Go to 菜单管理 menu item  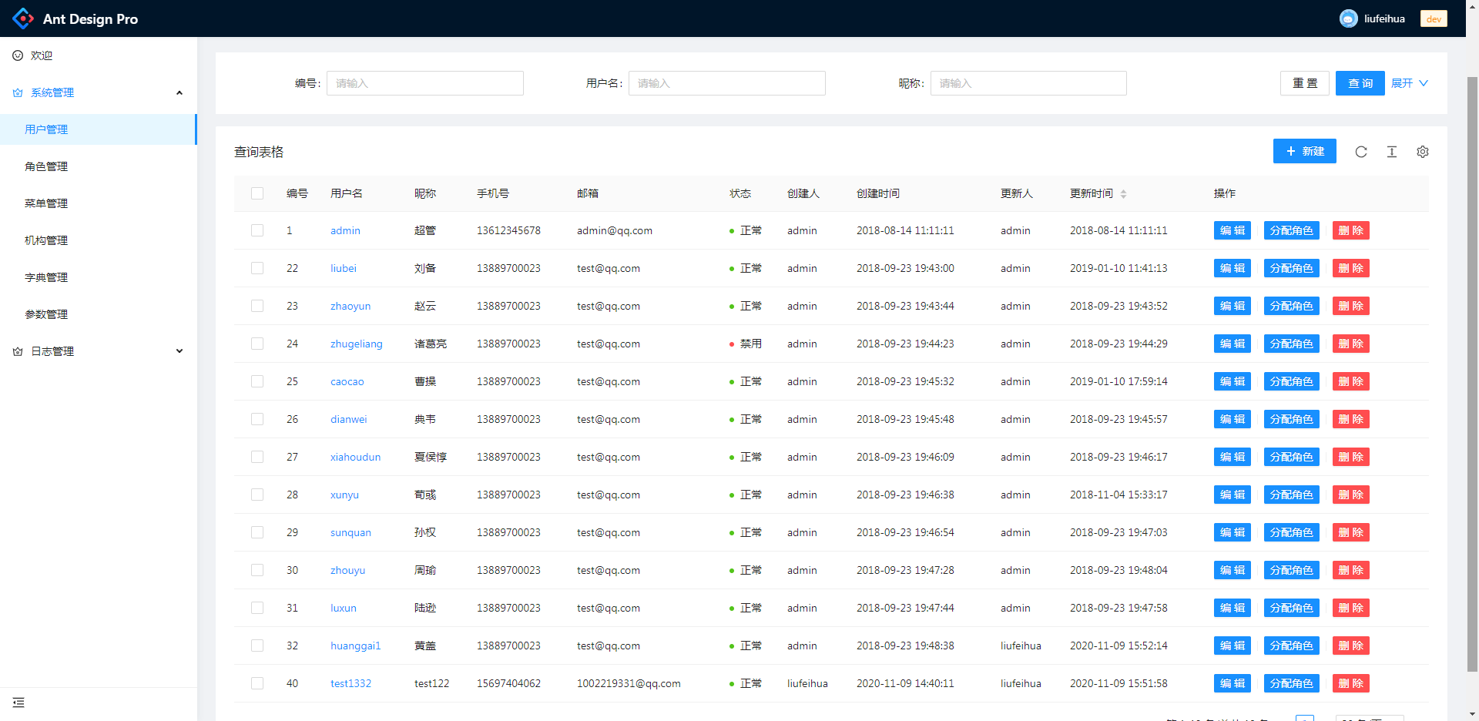tap(46, 203)
